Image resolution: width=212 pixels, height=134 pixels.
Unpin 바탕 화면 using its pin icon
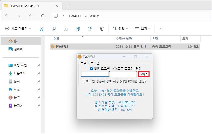pyautogui.click(x=39, y=65)
